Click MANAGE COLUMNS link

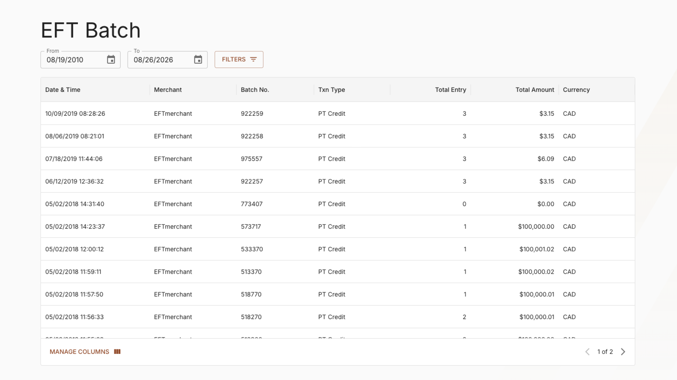coord(85,351)
